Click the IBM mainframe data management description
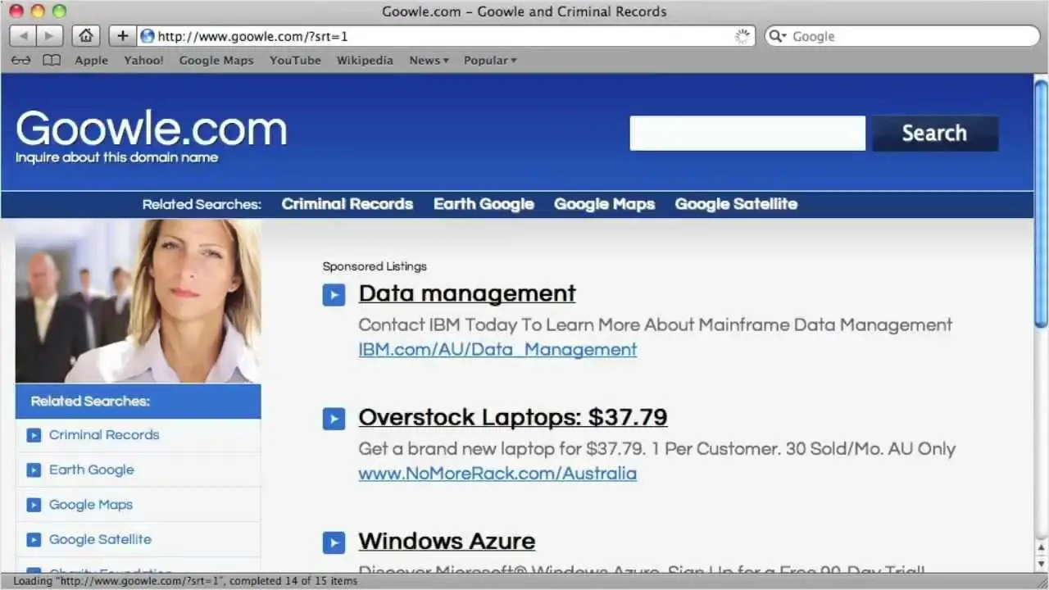The image size is (1049, 590). point(656,325)
